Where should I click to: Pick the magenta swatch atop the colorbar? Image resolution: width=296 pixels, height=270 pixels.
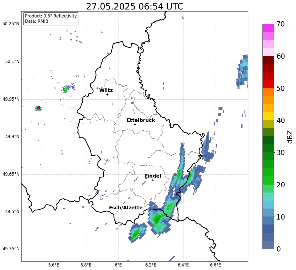[x=268, y=28]
